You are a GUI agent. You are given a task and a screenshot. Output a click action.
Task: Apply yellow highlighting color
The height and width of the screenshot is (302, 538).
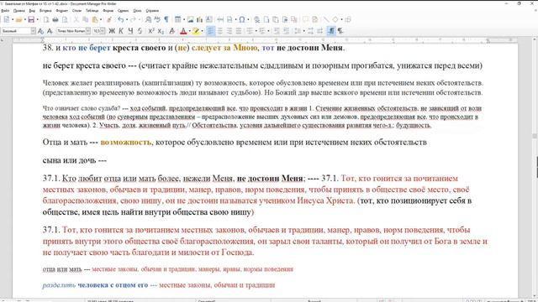196,31
